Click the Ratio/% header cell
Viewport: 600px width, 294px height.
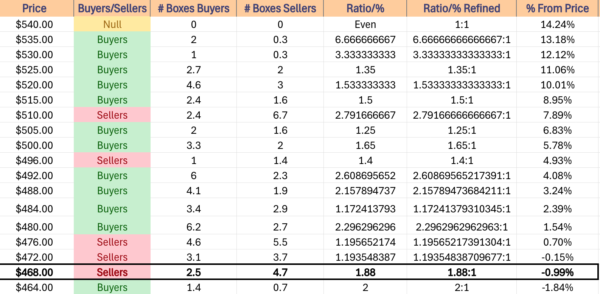point(365,8)
